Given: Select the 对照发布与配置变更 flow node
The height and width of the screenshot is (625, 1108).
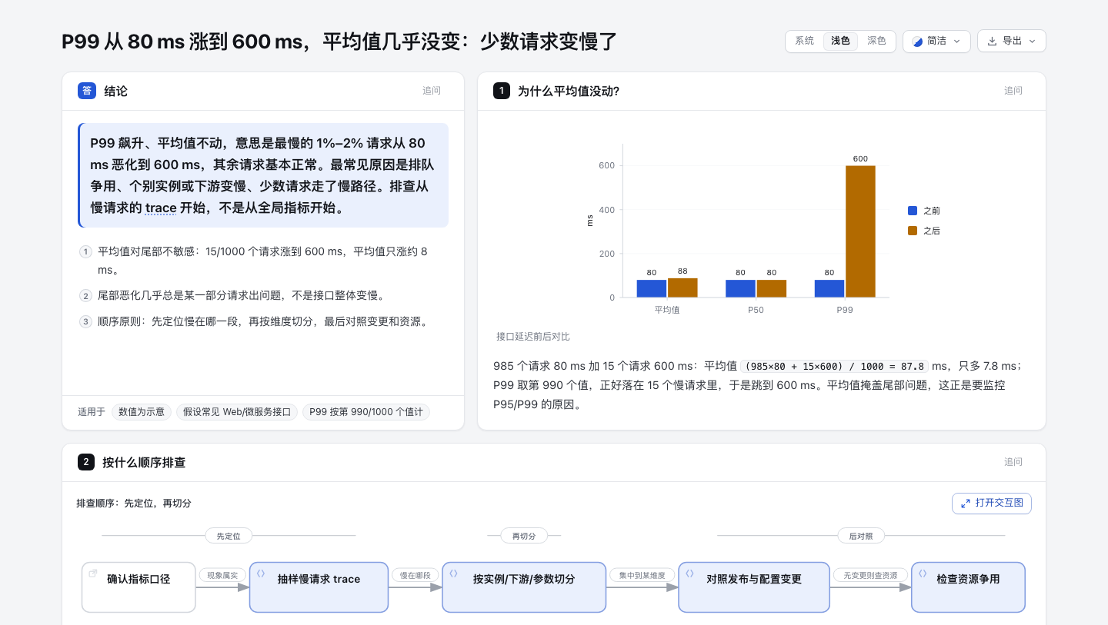Looking at the screenshot, I should click(754, 587).
